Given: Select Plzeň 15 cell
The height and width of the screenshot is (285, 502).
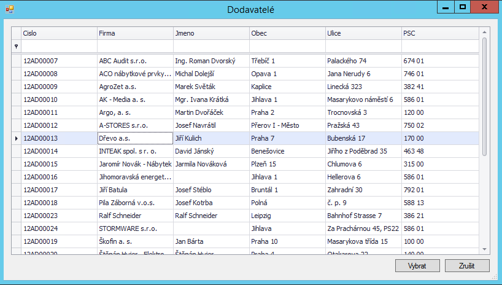Looking at the screenshot, I should click(x=287, y=164).
